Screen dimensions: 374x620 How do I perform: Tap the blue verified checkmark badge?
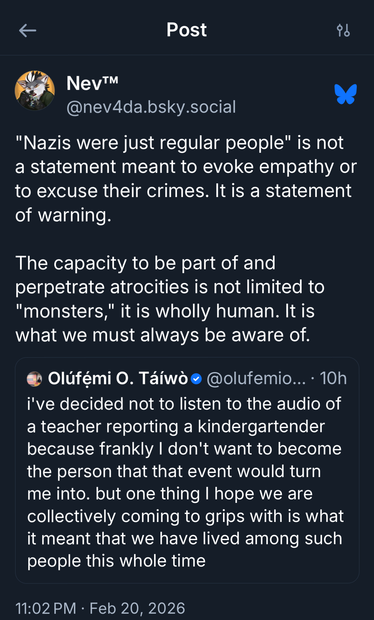(x=196, y=379)
